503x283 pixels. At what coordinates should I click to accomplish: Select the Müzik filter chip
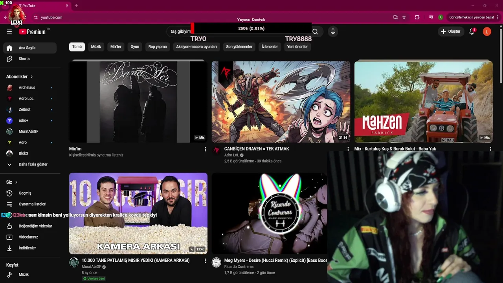[x=96, y=47]
